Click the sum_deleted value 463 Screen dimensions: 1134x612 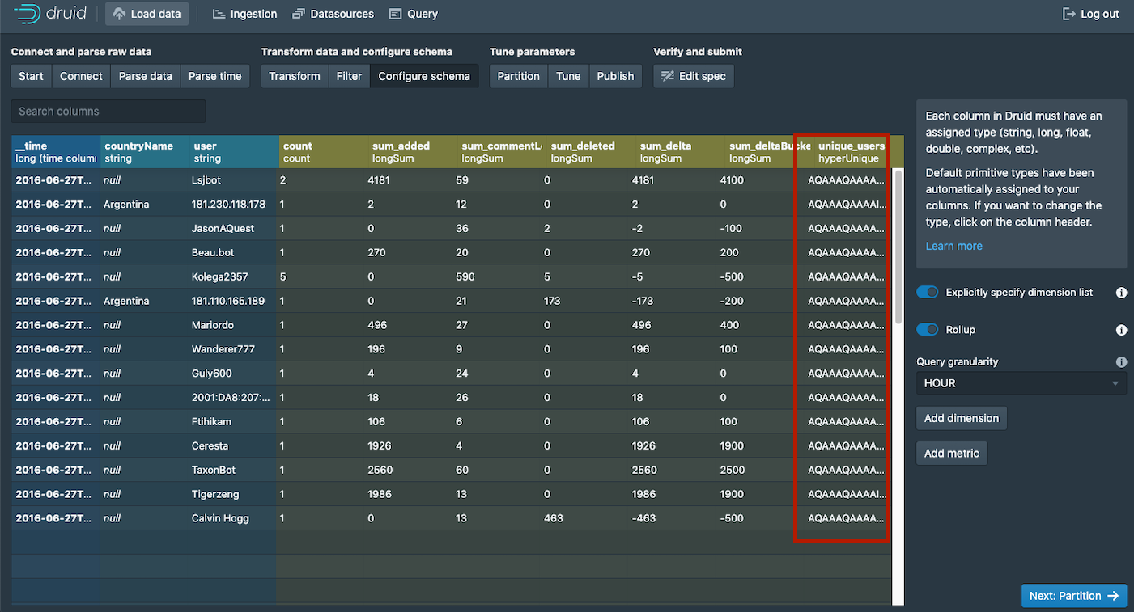click(x=553, y=518)
